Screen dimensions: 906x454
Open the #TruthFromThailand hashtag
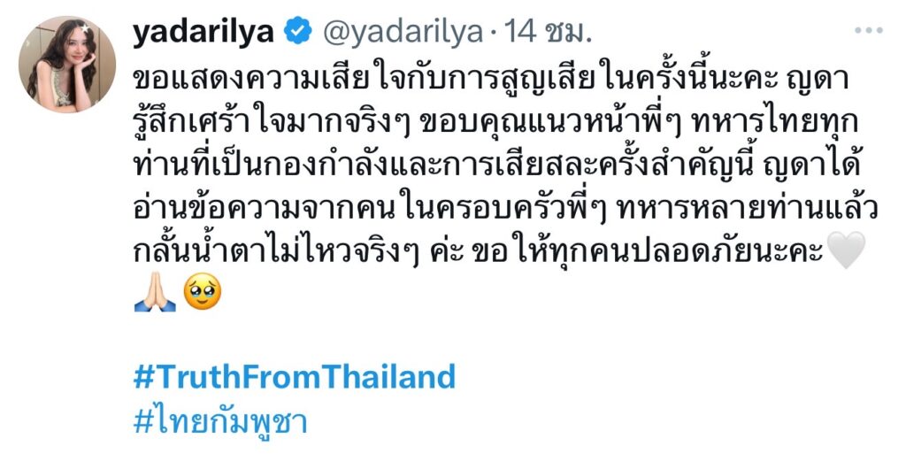294,377
